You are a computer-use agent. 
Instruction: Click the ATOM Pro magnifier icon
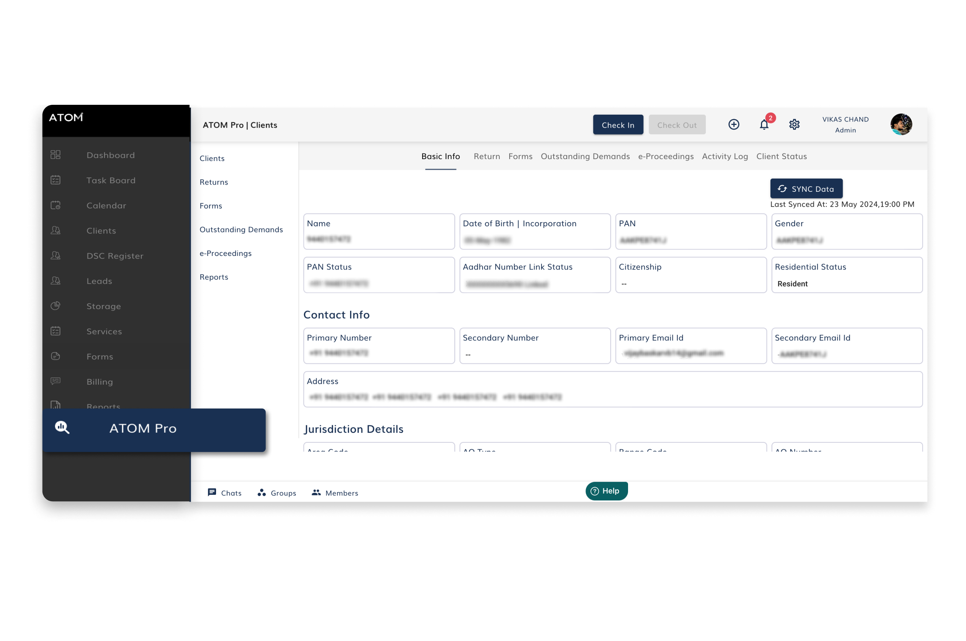tap(62, 428)
